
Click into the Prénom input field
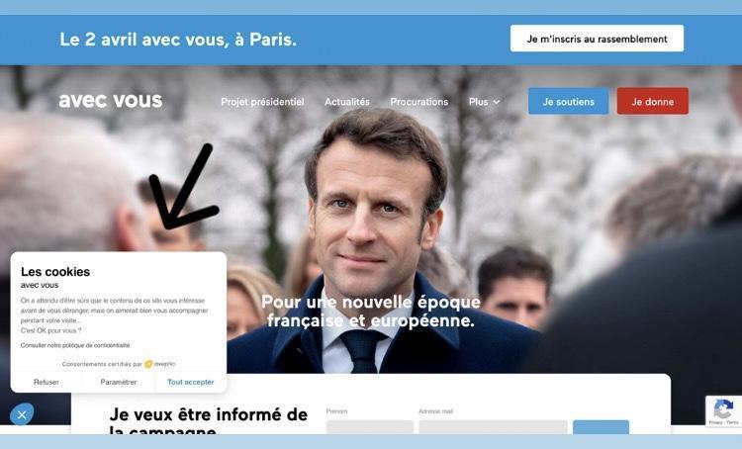coord(370,427)
